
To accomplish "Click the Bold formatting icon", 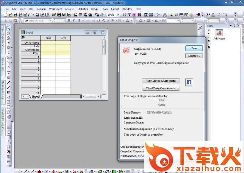I will (69, 21).
